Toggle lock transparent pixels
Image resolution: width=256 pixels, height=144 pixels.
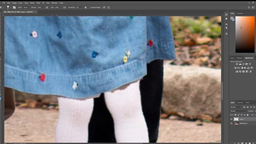[236, 115]
